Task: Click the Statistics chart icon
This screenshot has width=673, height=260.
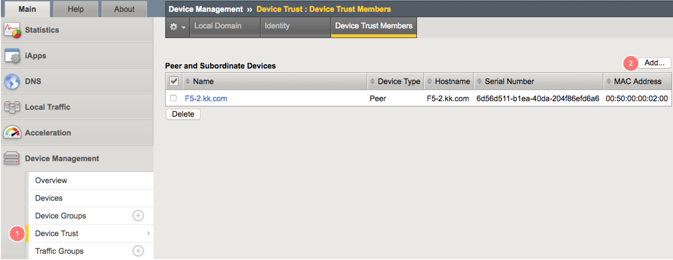Action: [12, 30]
